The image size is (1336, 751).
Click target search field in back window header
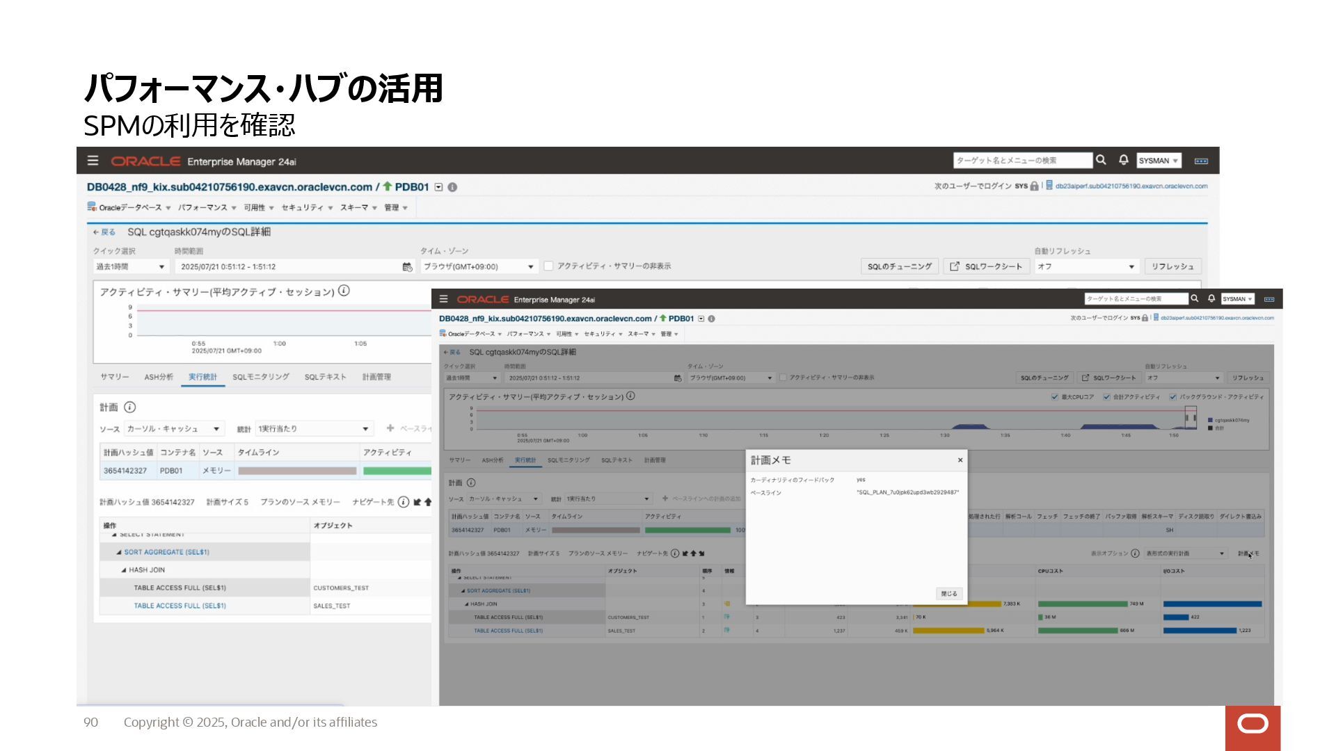pyautogui.click(x=1023, y=161)
